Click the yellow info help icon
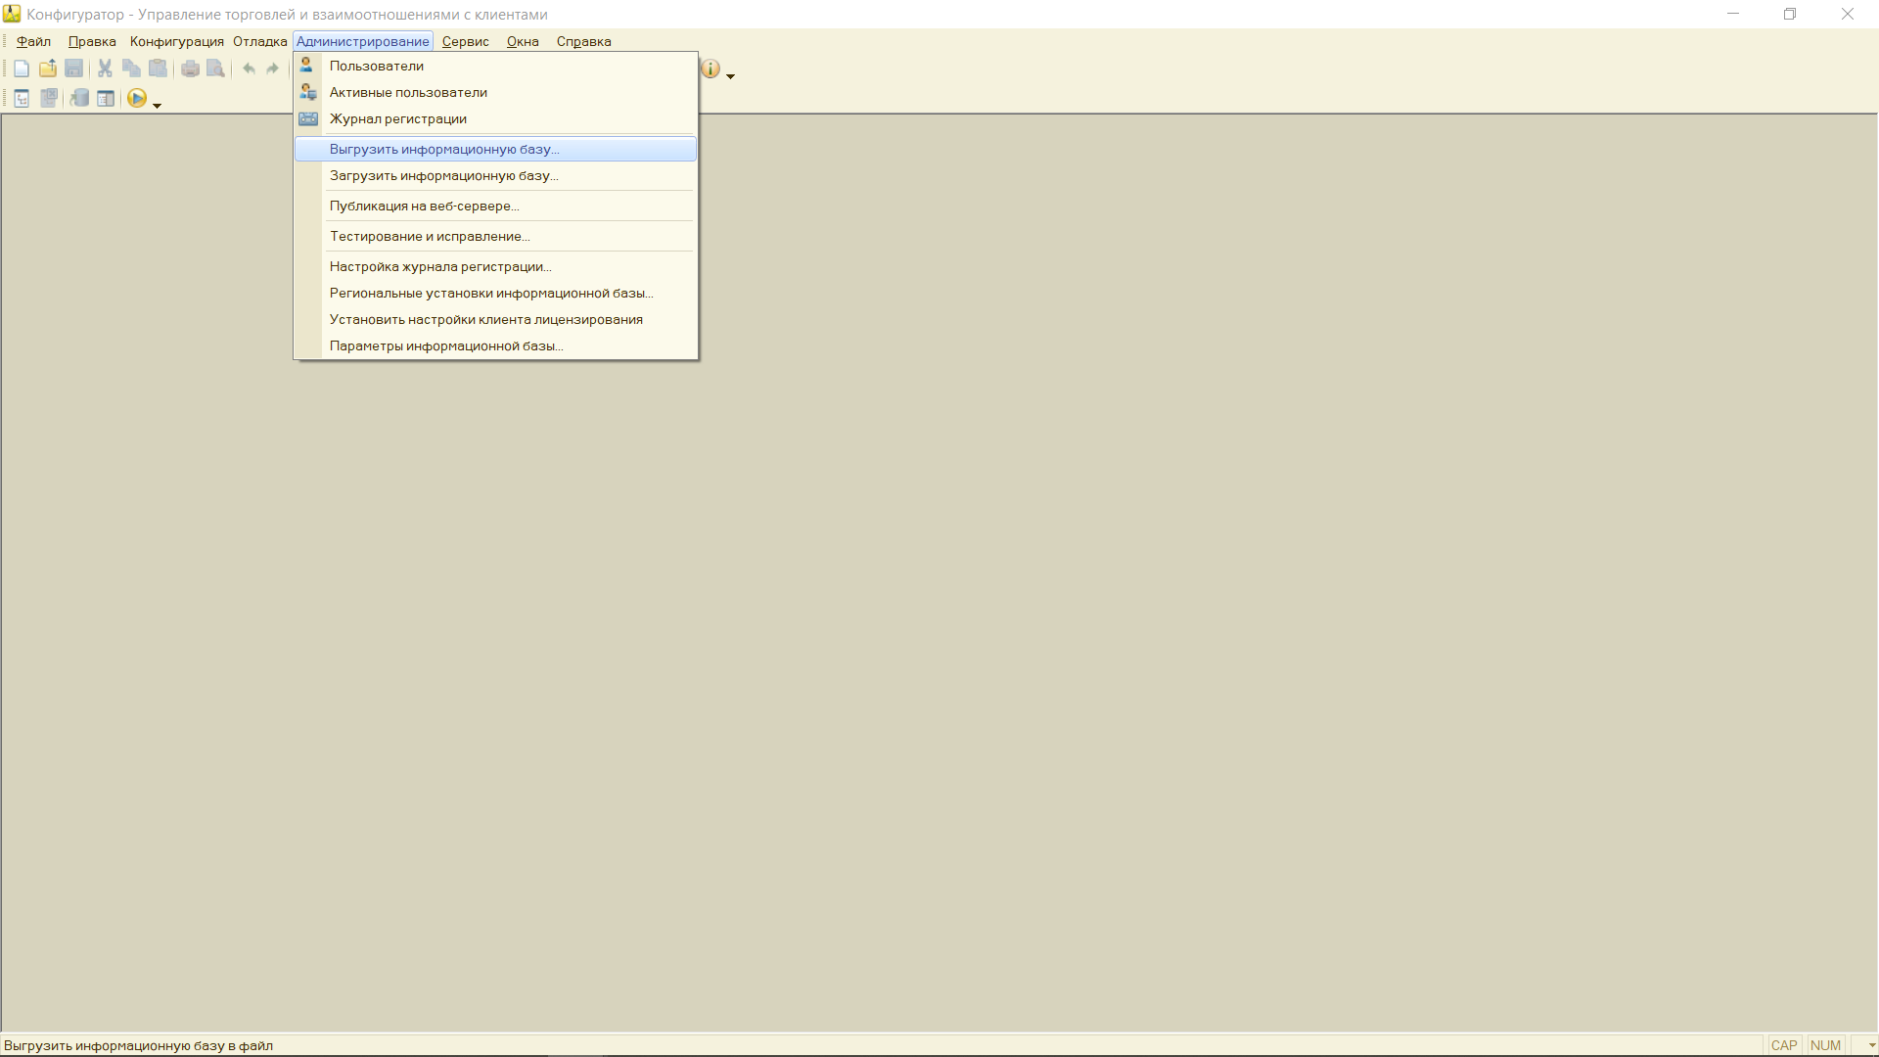 click(x=710, y=69)
